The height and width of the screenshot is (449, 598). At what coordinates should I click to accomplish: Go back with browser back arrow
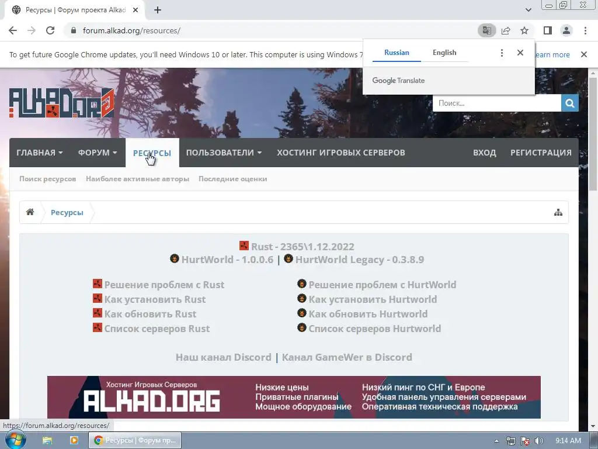tap(13, 30)
